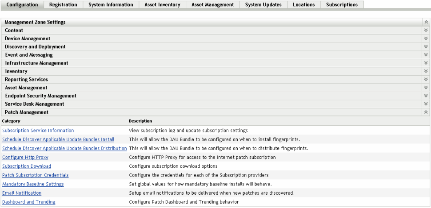Collapse the Management Zone Settings panel
431x208 pixels.
coord(426,22)
